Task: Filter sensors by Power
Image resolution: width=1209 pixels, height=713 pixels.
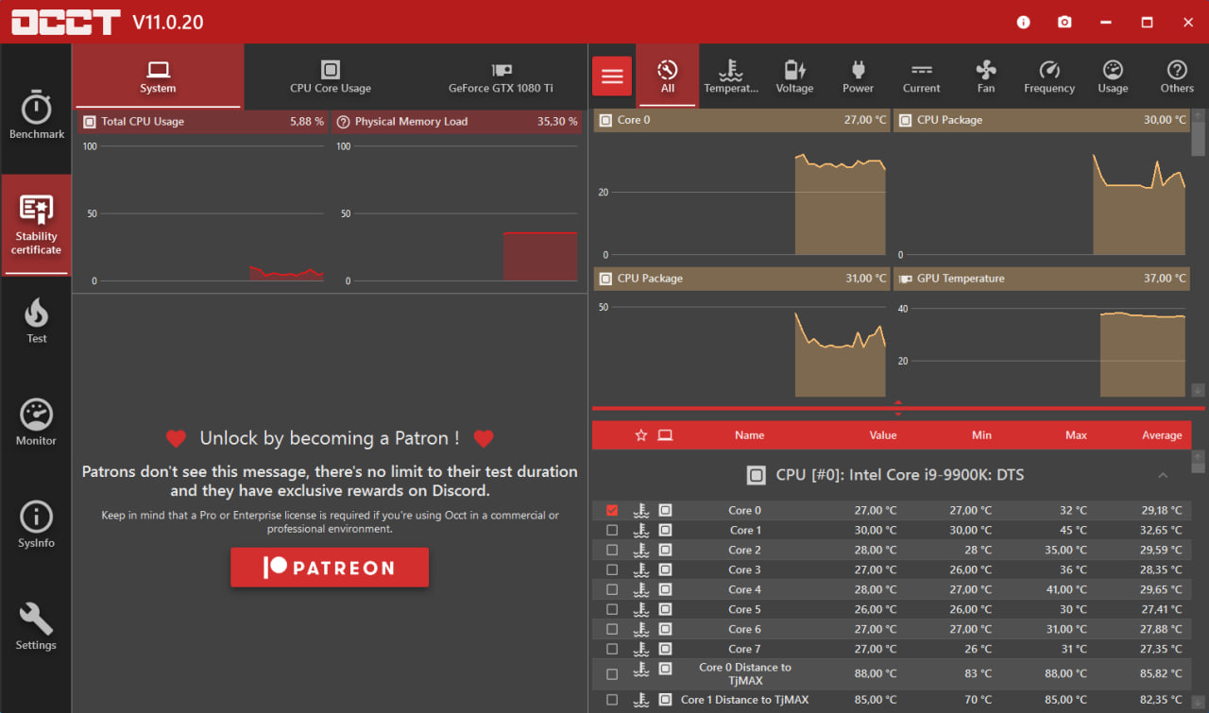Action: (858, 76)
